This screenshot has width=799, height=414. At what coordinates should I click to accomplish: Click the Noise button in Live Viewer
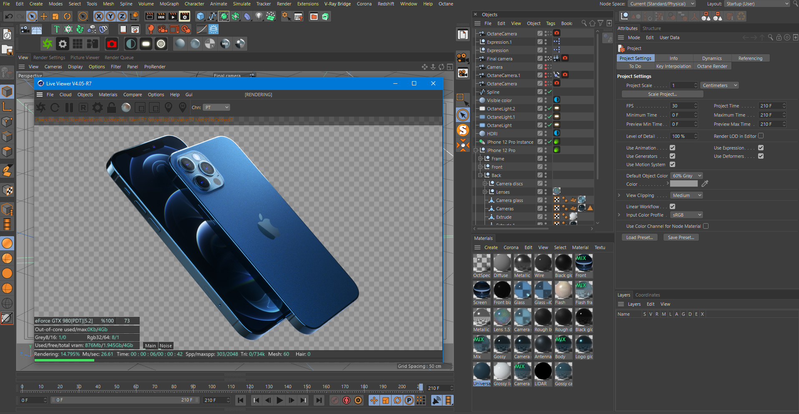point(166,346)
